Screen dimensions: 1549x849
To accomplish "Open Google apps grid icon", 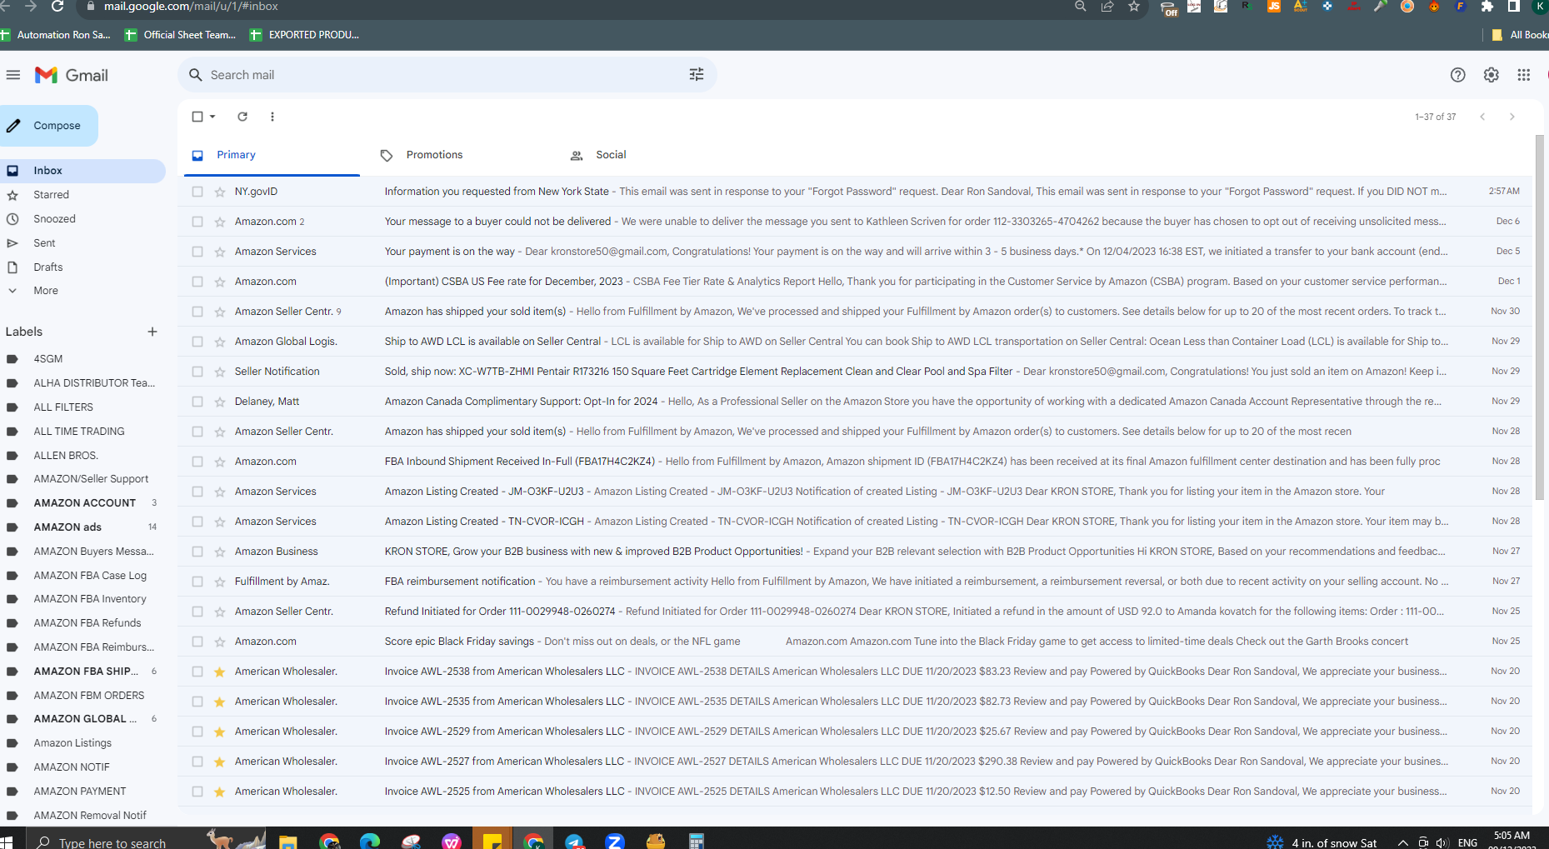I will (1523, 75).
